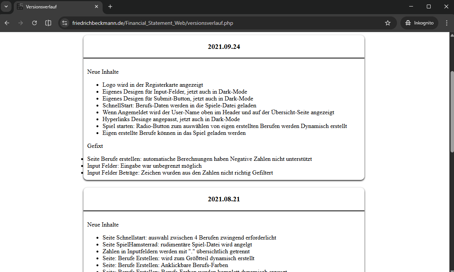This screenshot has height=272, width=454.
Task: Click 'wird zum Größtteil dynamisch erstellt' line
Action: [178, 258]
